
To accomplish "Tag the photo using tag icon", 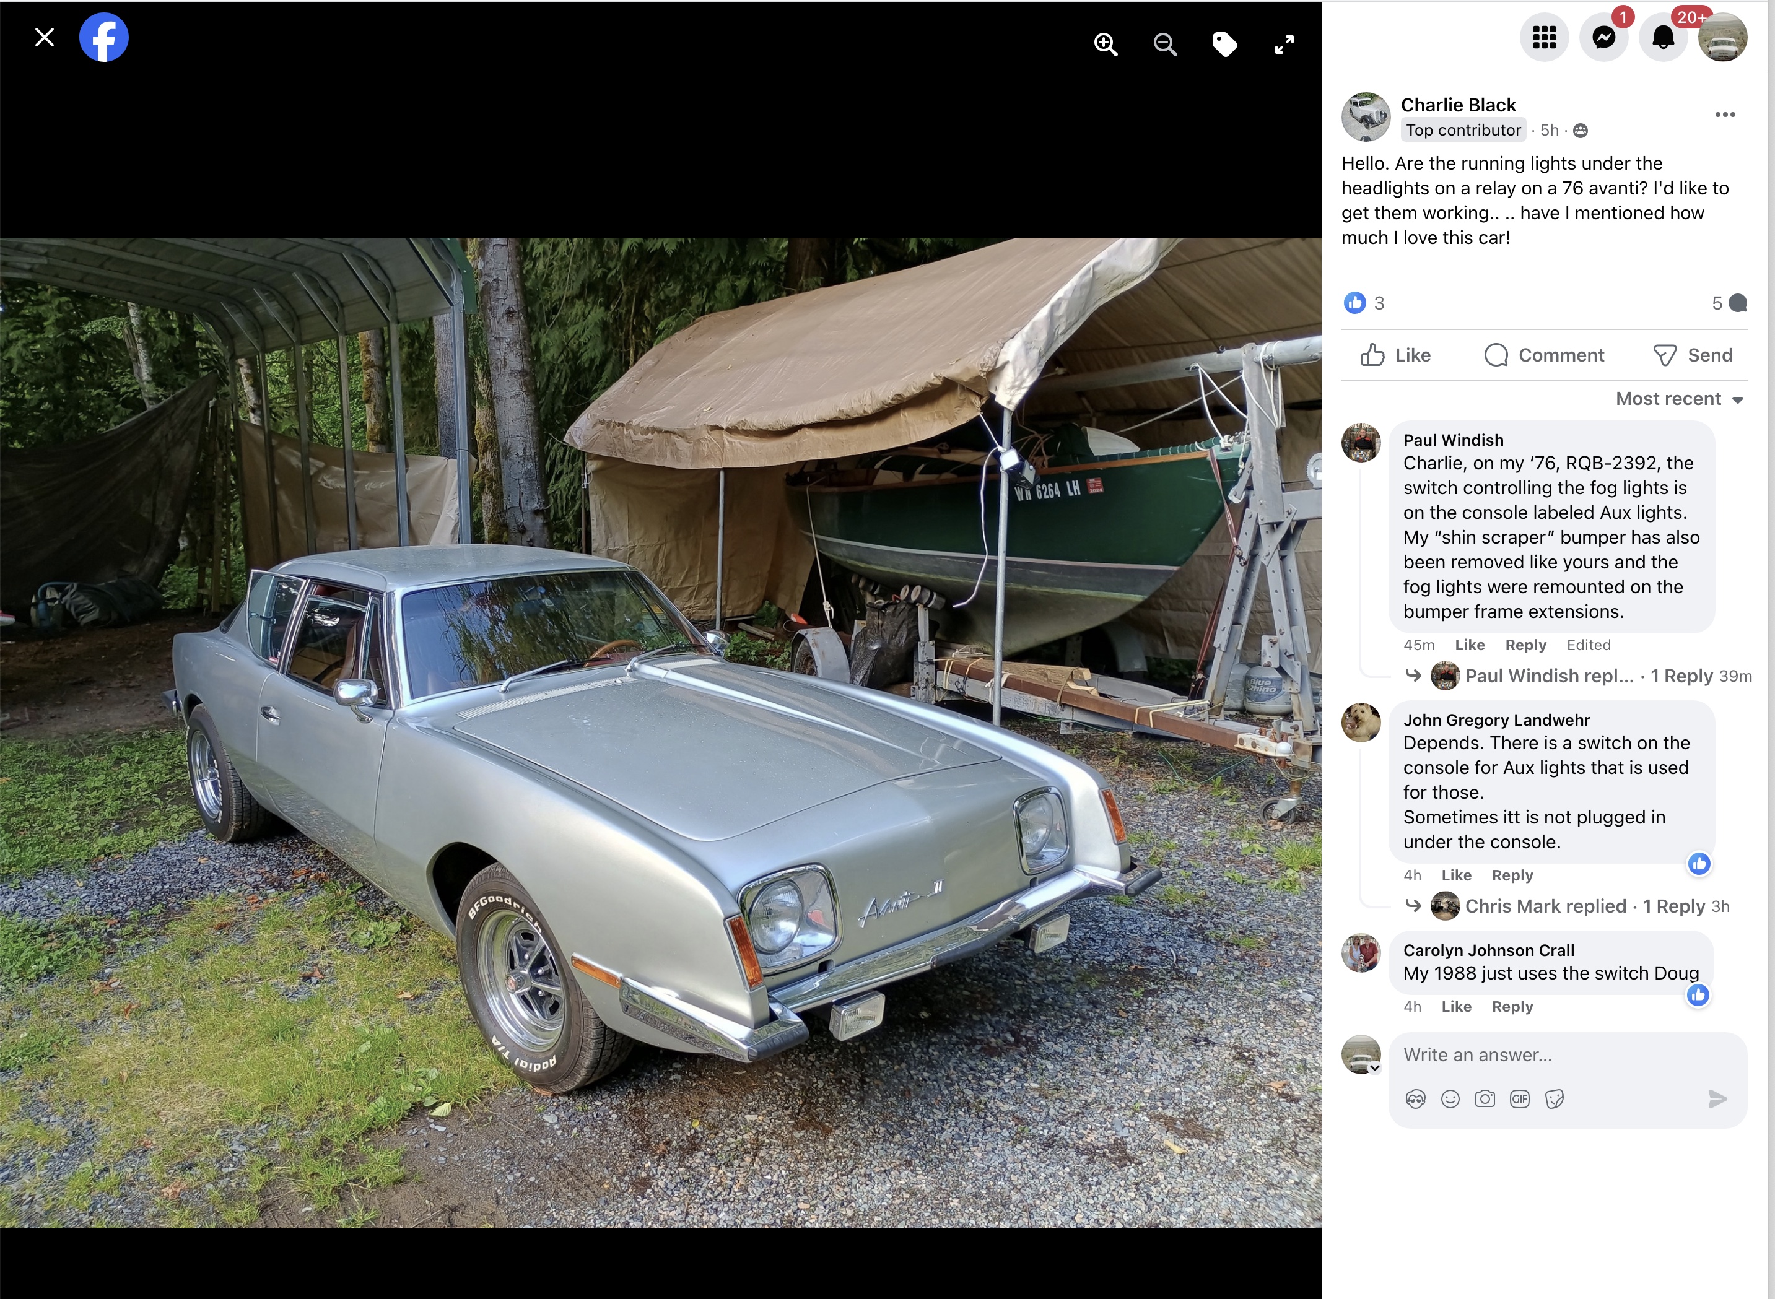I will click(x=1224, y=45).
